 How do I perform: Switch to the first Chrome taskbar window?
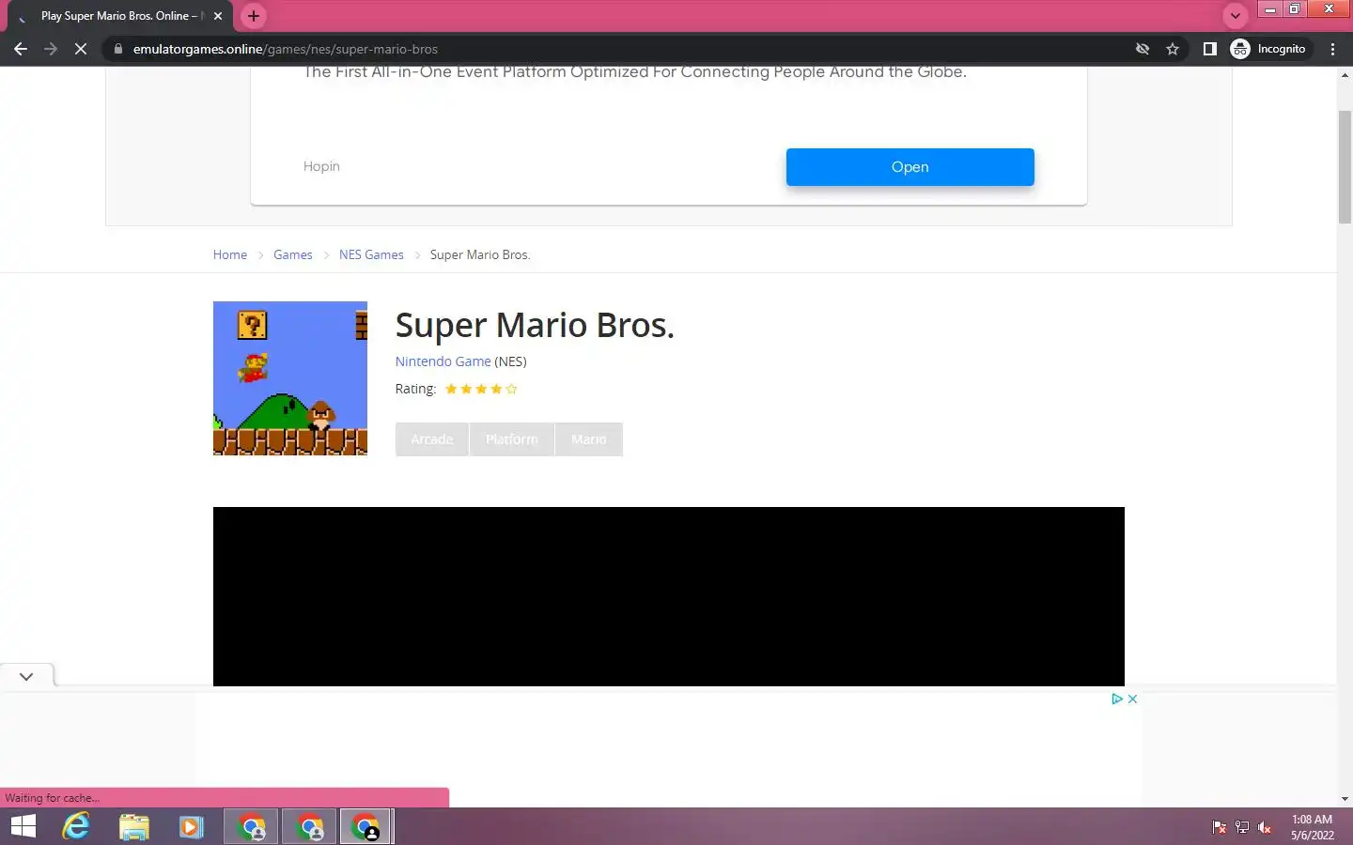(x=252, y=827)
